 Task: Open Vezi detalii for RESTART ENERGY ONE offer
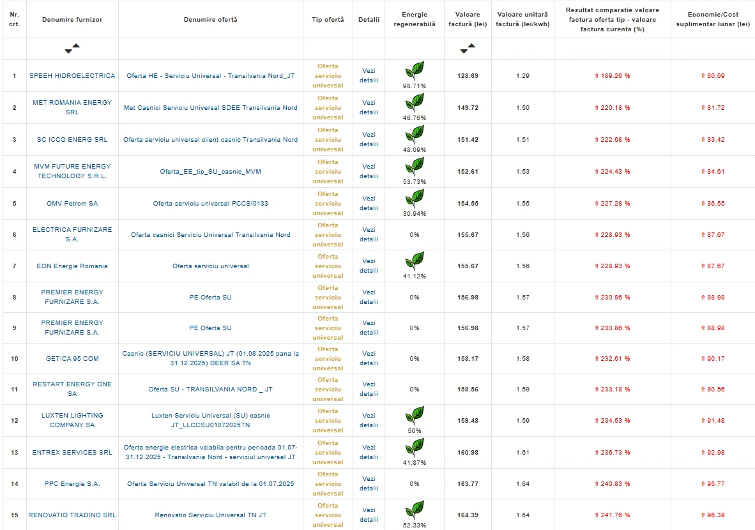pos(369,389)
